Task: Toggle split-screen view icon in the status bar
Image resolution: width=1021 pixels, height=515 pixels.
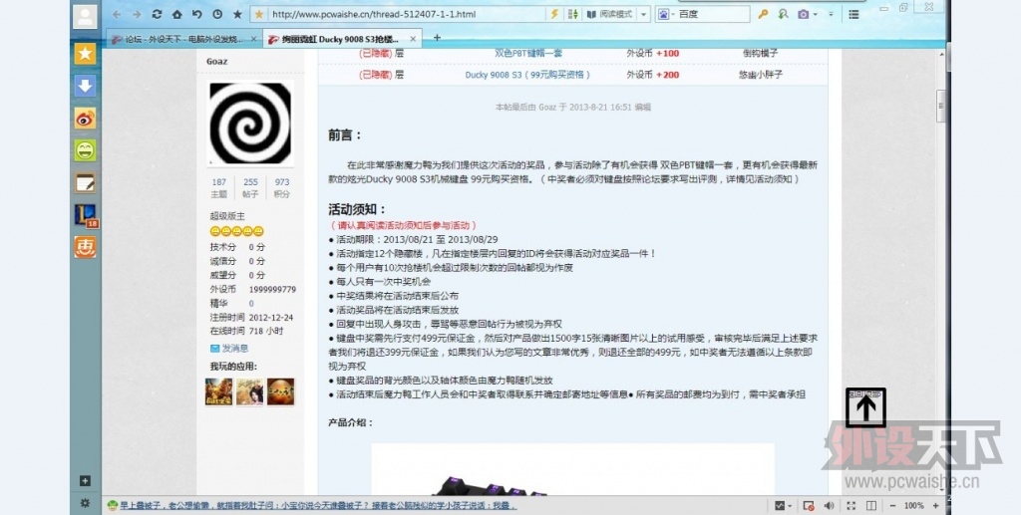Action: coord(871,505)
